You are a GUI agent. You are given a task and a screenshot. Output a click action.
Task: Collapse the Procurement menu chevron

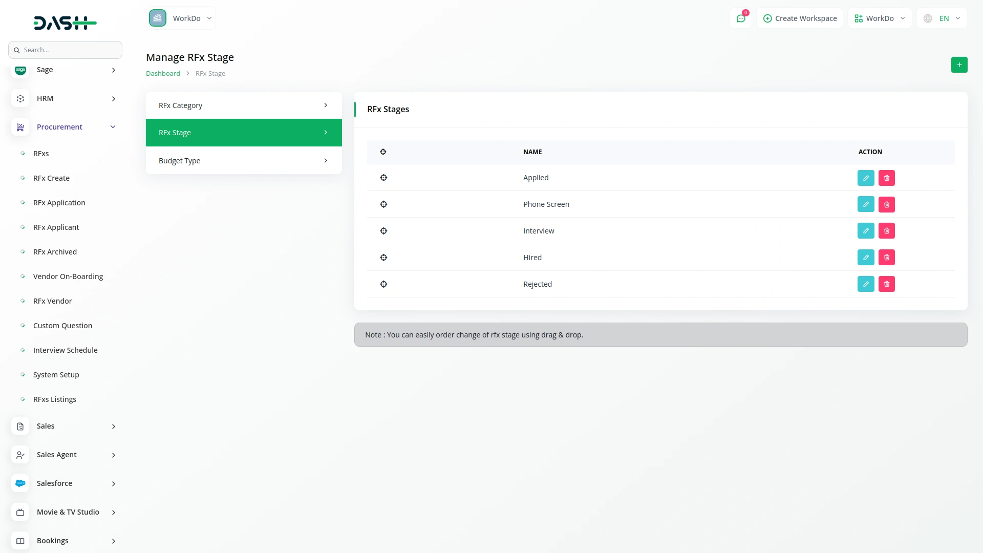click(113, 127)
